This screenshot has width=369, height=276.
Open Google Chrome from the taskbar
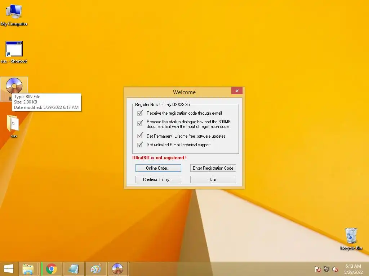coord(52,269)
